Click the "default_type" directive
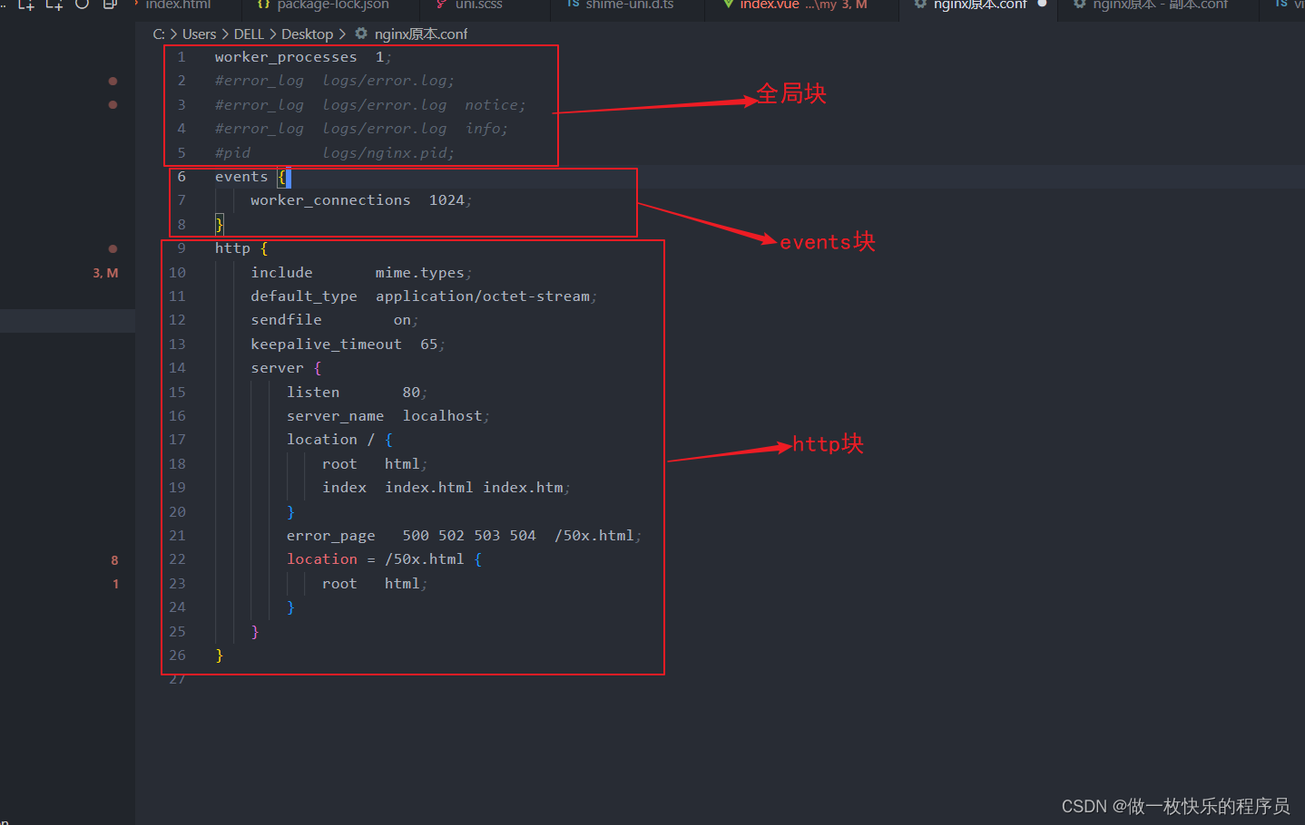1305x825 pixels. click(304, 296)
